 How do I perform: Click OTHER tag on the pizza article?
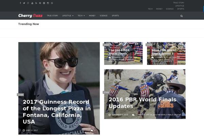(x=20, y=95)
